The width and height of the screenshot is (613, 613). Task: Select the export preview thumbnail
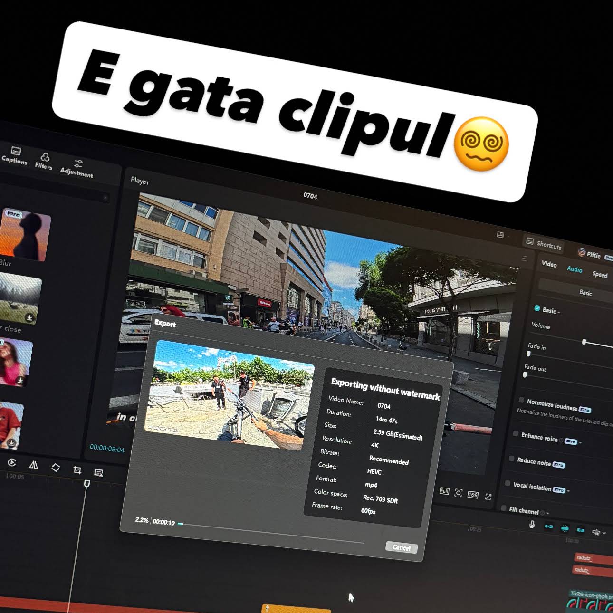pos(229,395)
